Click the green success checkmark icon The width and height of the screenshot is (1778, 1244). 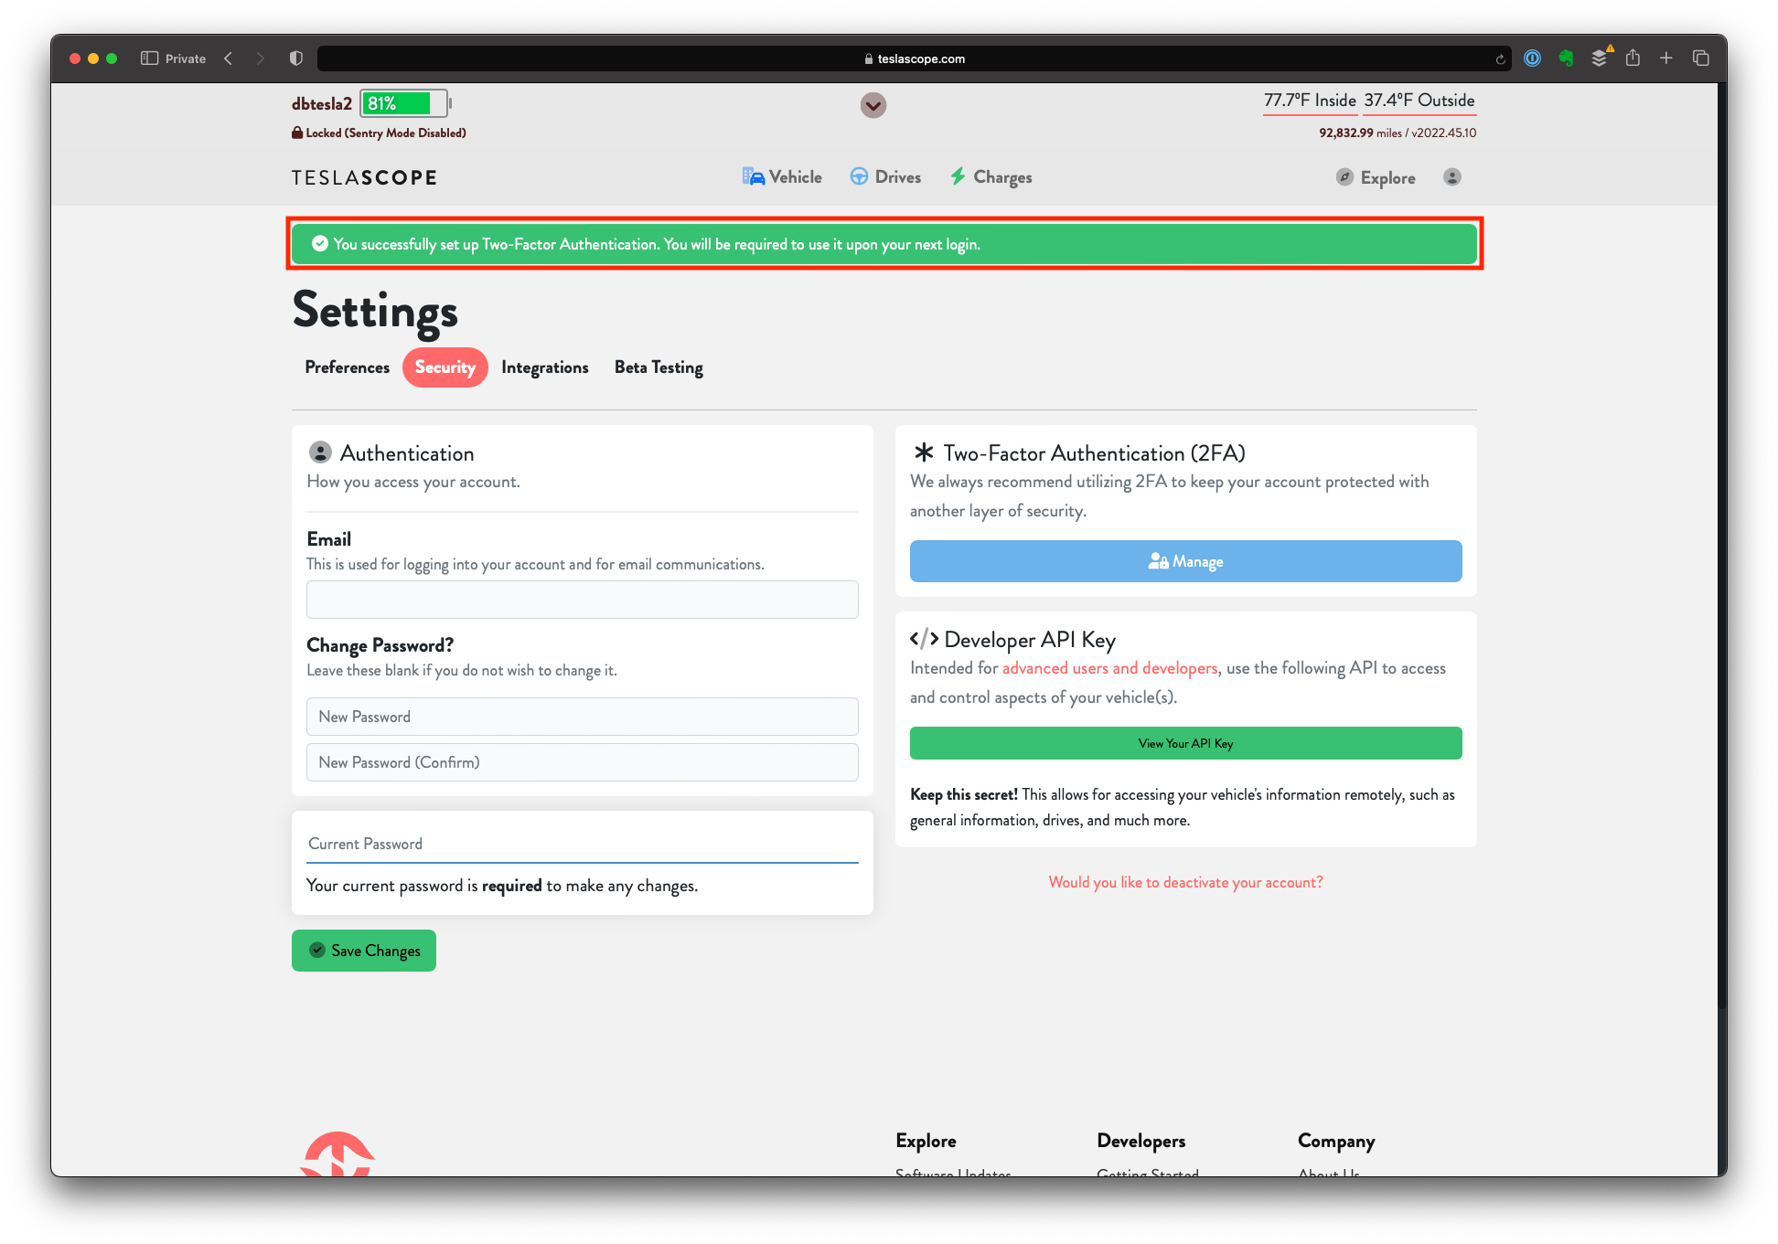(320, 244)
